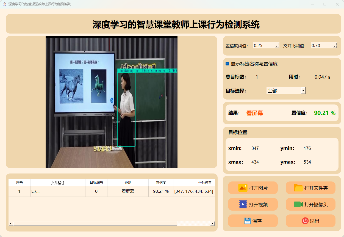Click the table's horizontal scrollbar right arrow
Viewport: 344px width, 237px height.
[212, 224]
